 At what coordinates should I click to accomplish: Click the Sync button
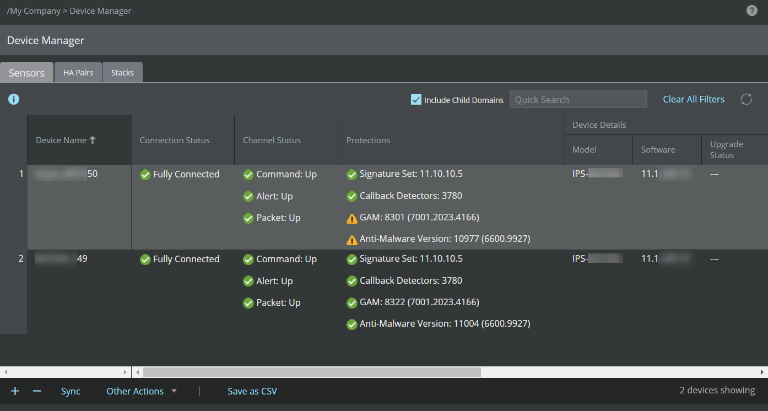click(71, 391)
